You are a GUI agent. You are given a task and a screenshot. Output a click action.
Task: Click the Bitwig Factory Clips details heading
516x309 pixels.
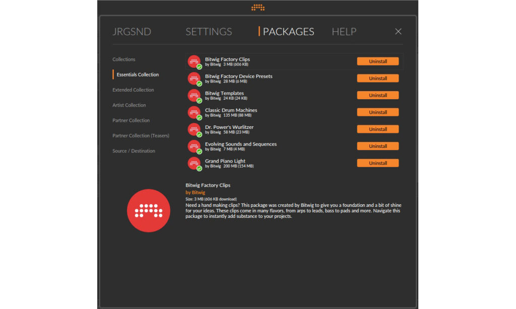208,185
